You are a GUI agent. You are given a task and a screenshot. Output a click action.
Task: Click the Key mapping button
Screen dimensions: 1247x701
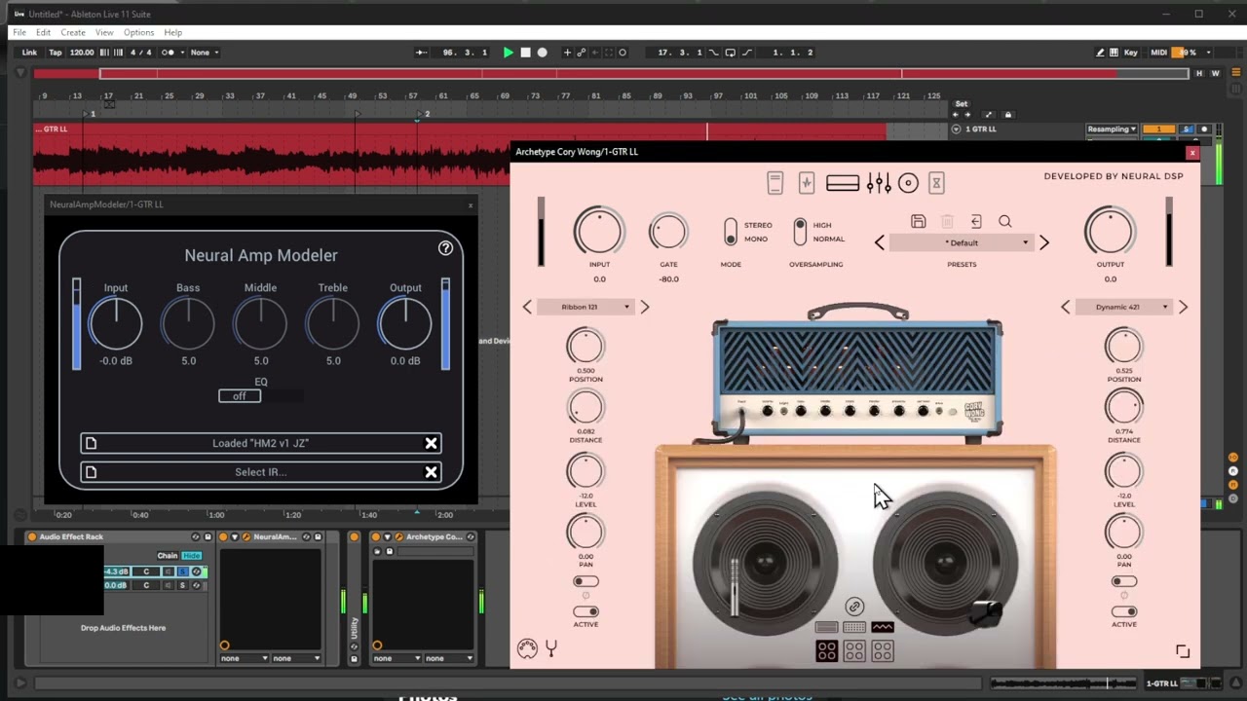(x=1130, y=53)
